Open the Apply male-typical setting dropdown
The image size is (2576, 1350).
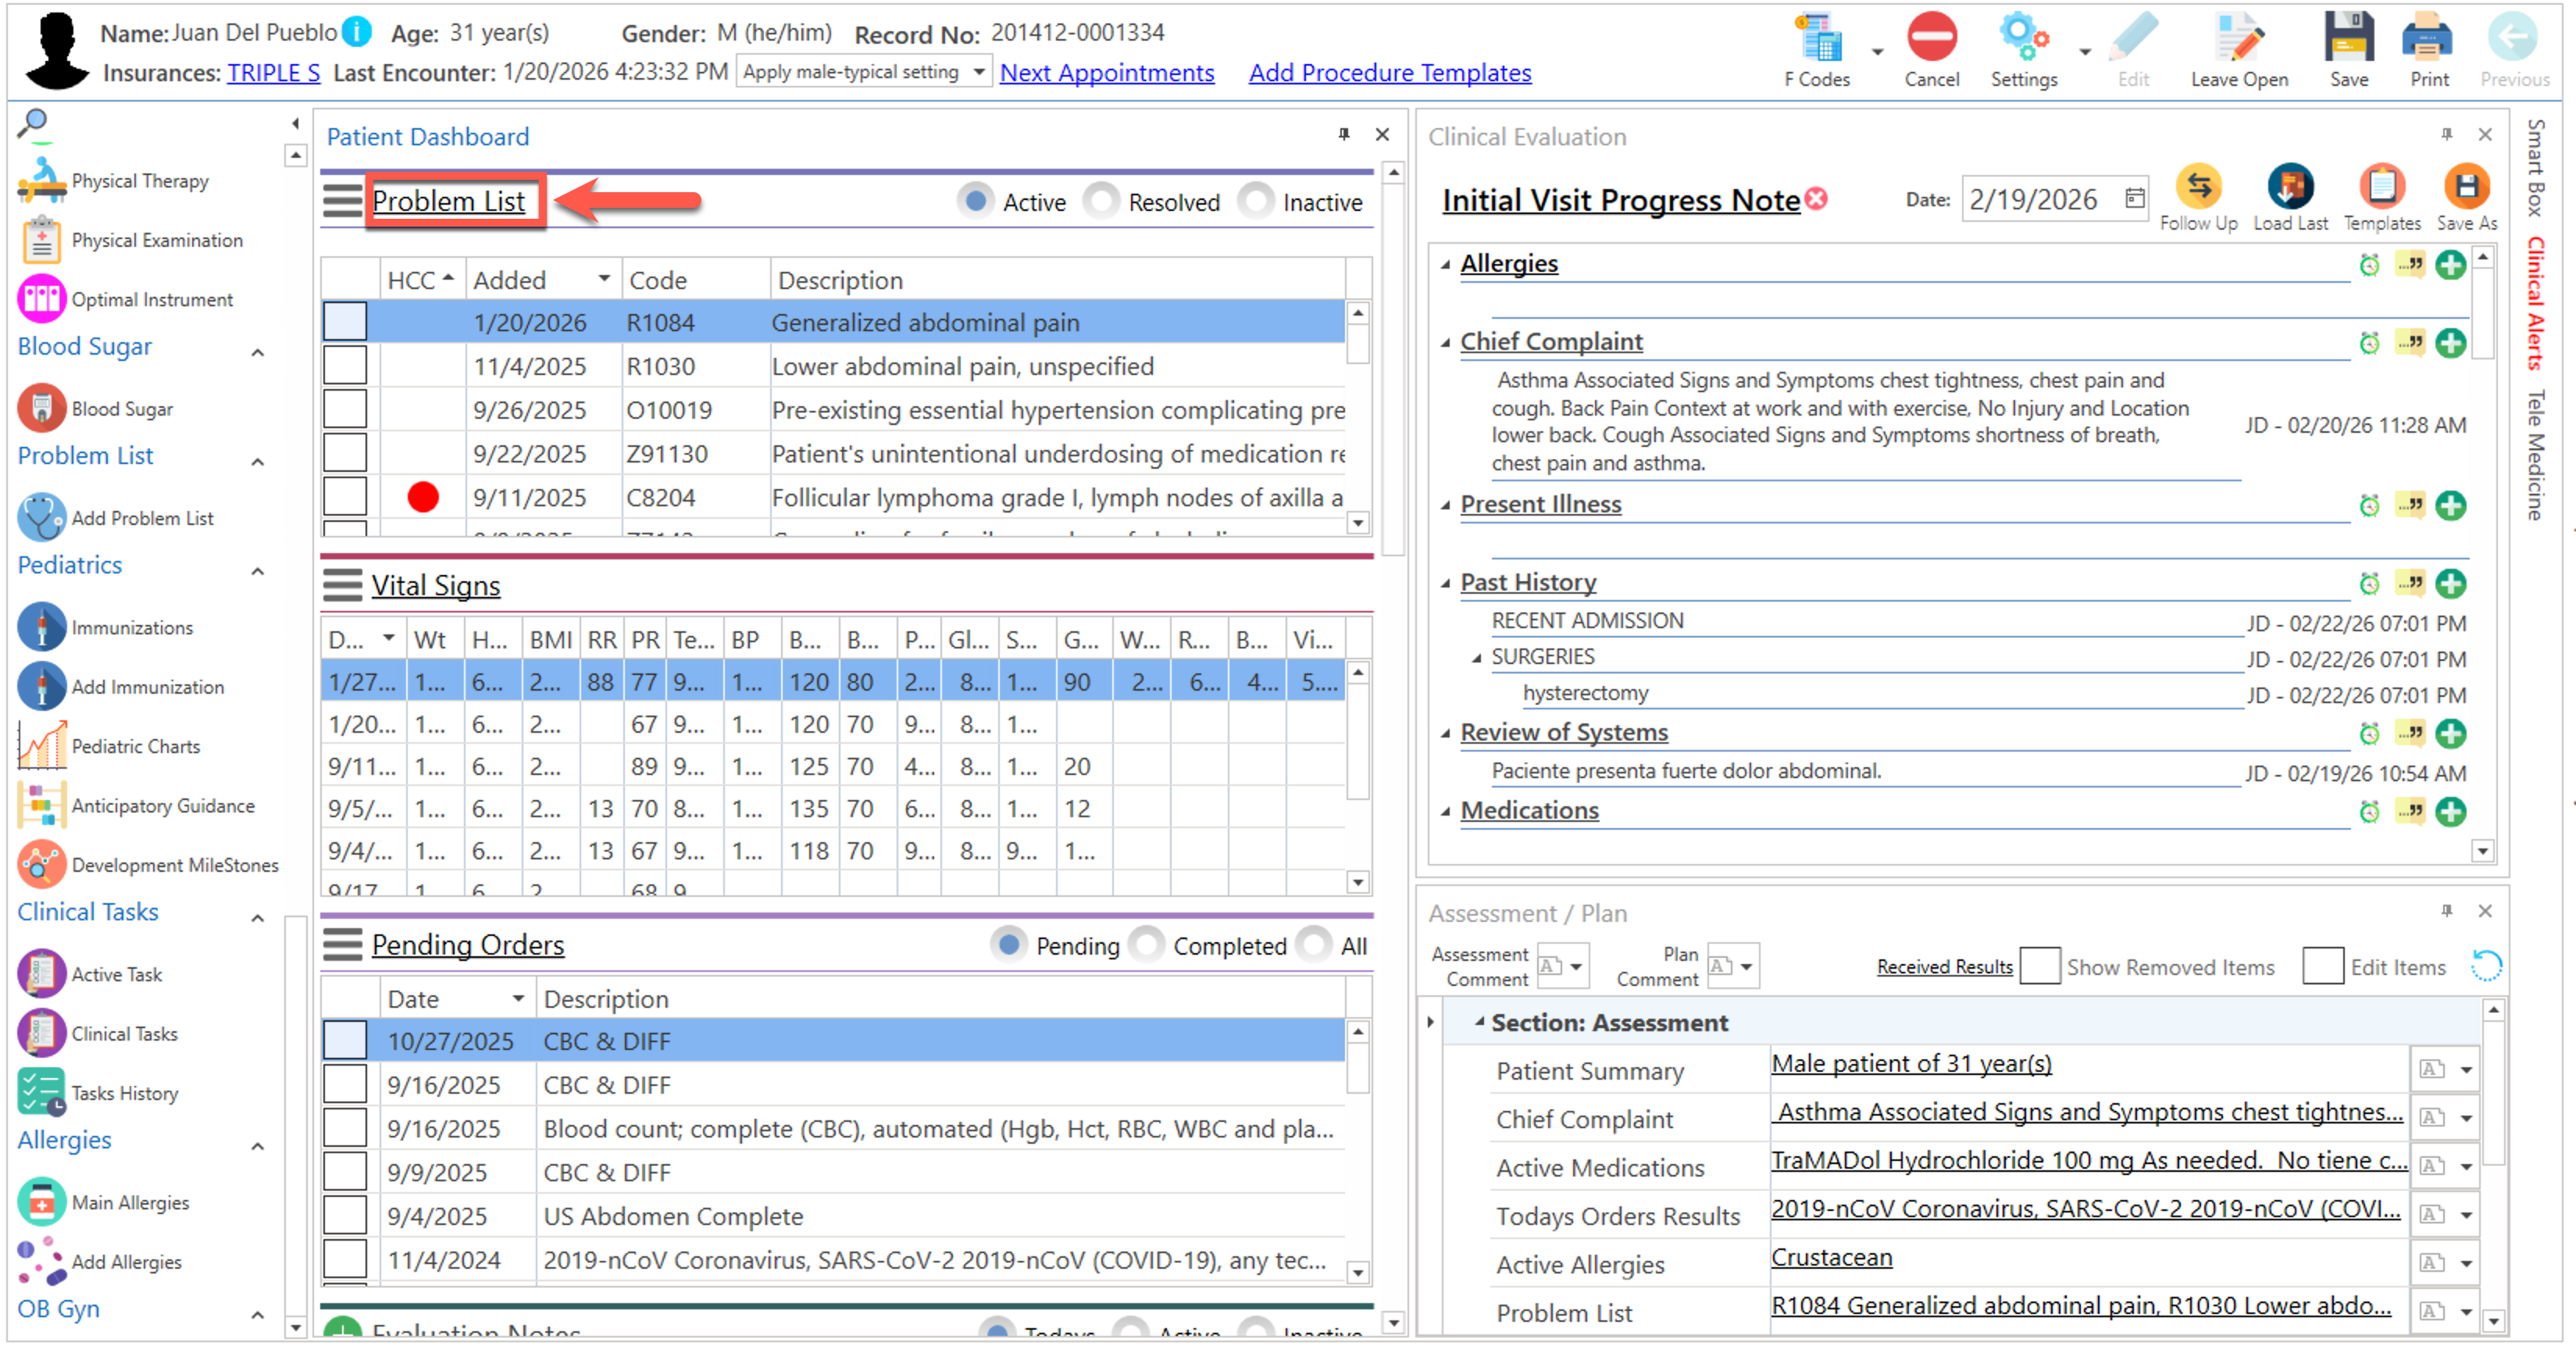[979, 72]
